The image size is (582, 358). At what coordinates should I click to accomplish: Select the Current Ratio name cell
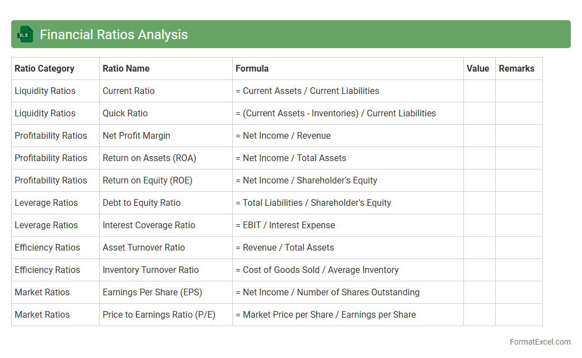click(129, 91)
